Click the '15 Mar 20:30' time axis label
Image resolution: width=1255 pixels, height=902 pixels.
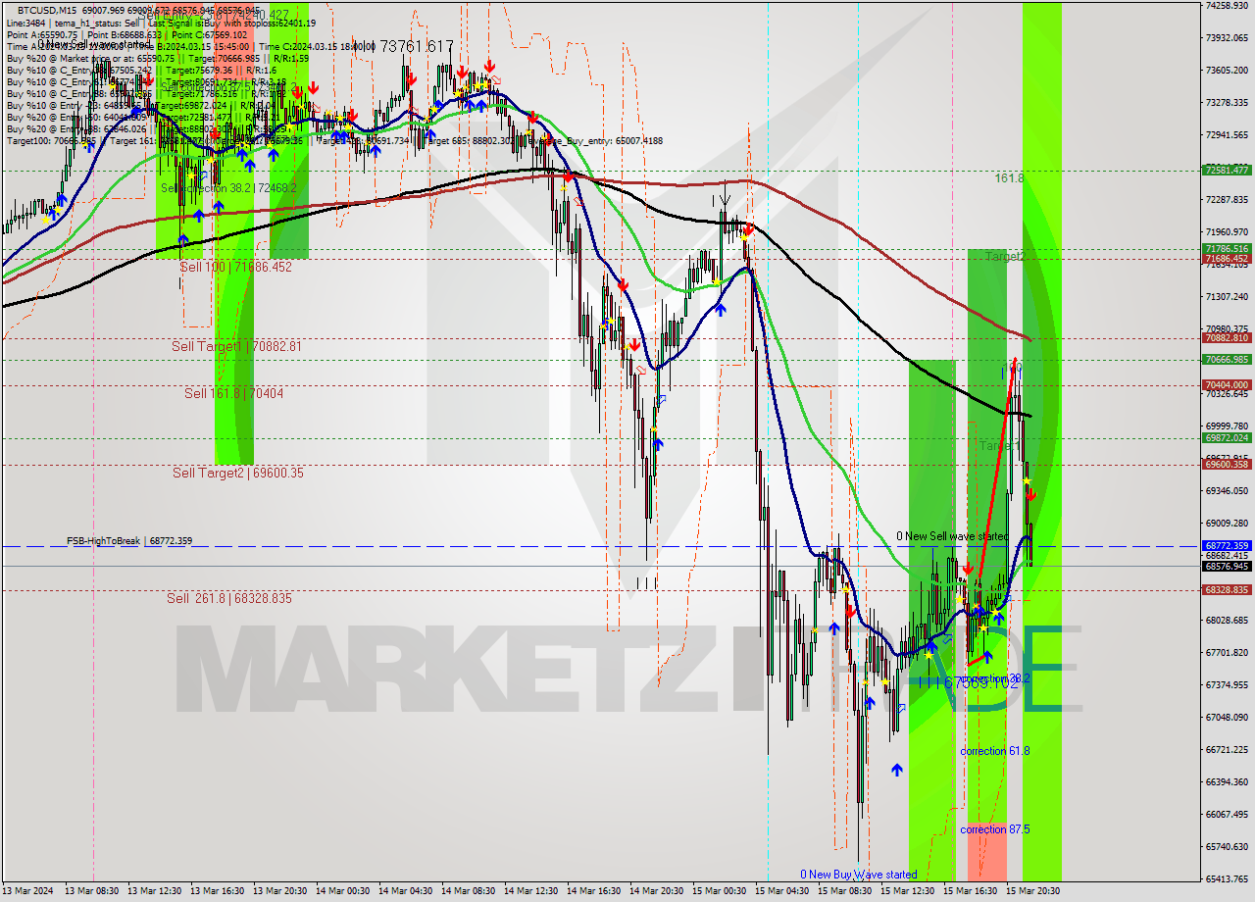(x=1033, y=891)
